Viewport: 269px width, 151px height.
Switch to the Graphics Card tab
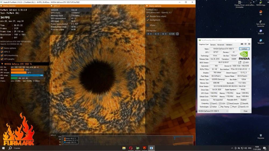tap(204, 45)
